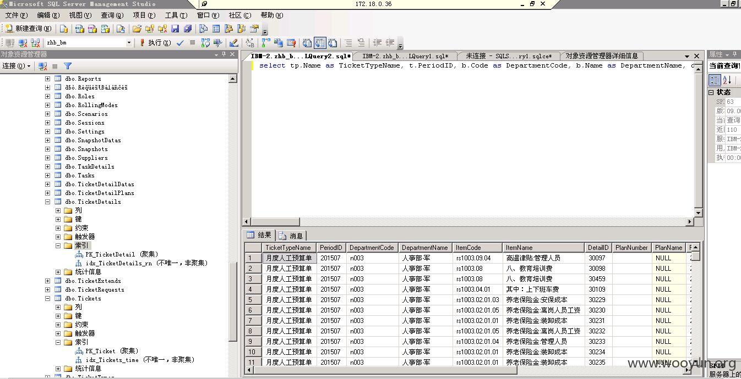The width and height of the screenshot is (741, 379).
Task: Switch to the 结果 (Results) tab
Action: click(259, 235)
